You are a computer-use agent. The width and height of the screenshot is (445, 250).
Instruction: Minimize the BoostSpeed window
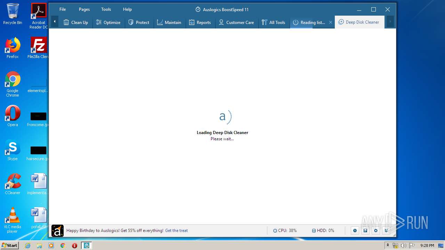(x=359, y=9)
